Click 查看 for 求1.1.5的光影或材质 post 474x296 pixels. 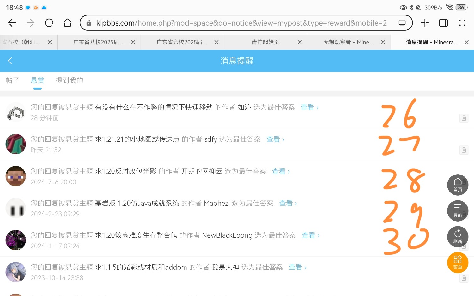[297, 267]
